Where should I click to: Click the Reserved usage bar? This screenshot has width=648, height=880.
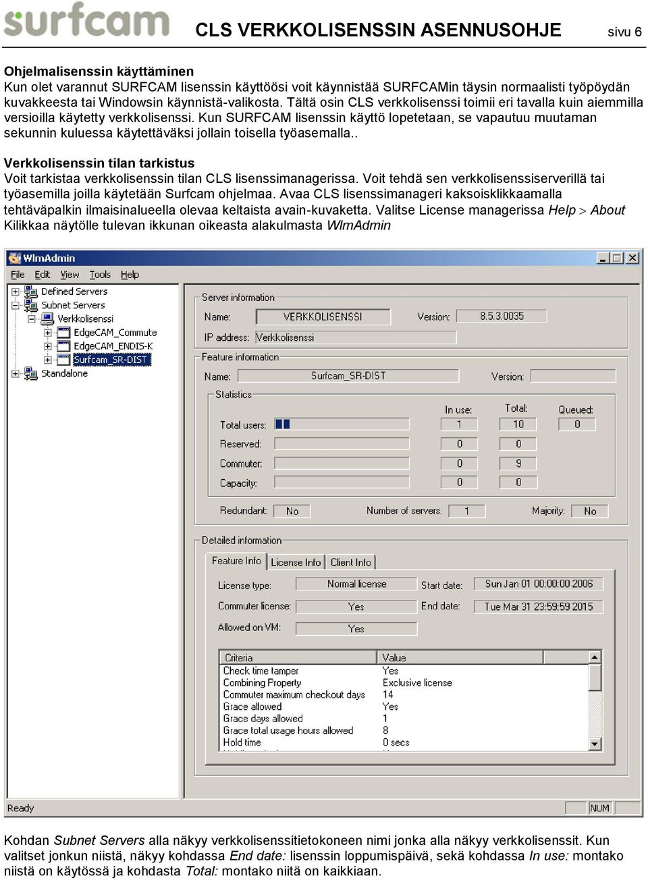pyautogui.click(x=341, y=443)
